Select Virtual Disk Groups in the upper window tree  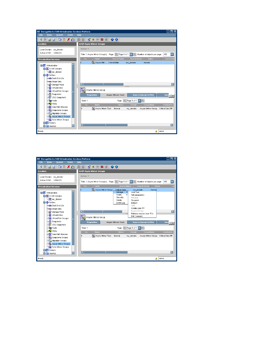60,91
